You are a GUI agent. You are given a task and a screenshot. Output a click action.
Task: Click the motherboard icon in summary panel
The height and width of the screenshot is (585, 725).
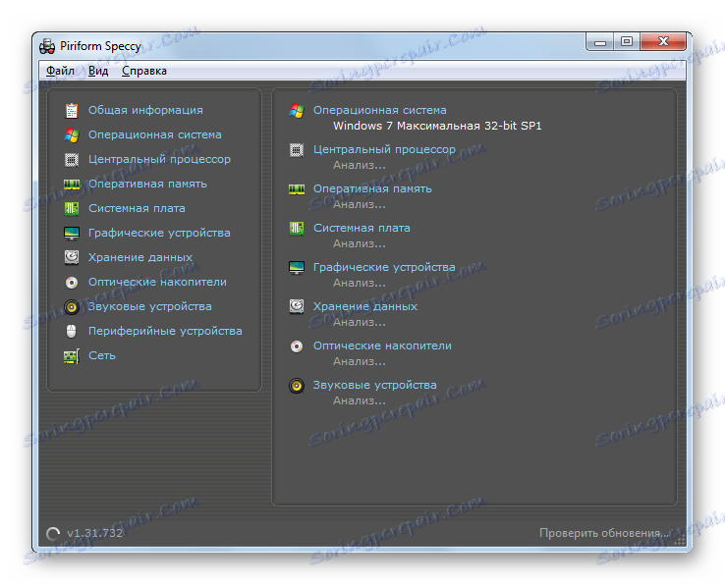tap(297, 229)
